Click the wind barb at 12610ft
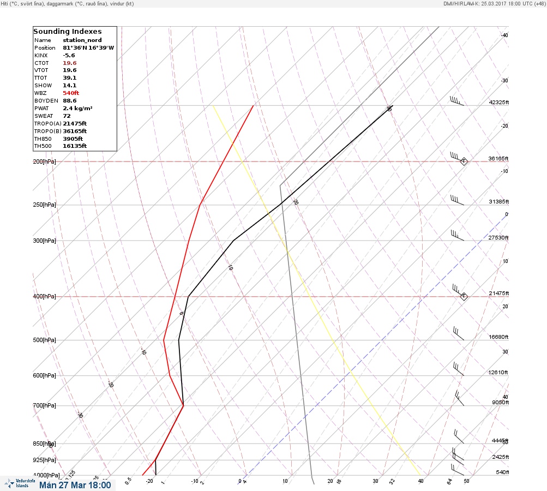547x491 pixels. pos(459,369)
